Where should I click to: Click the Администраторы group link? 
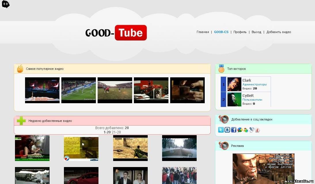[x=255, y=85]
